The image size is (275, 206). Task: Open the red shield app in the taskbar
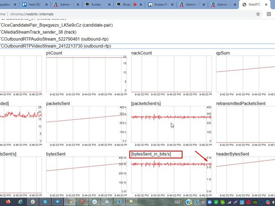click(82, 202)
